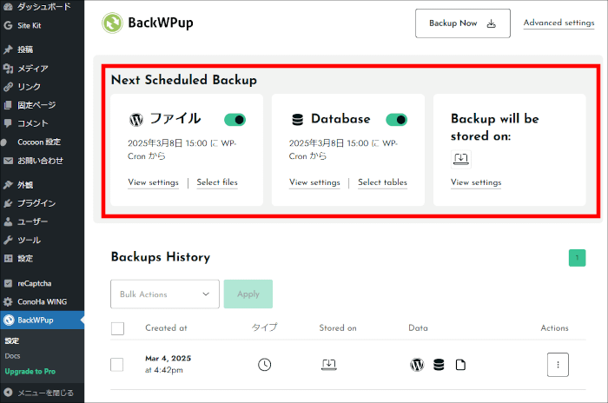
Task: Click the speech bubble icon next to コメント
Action: click(8, 123)
